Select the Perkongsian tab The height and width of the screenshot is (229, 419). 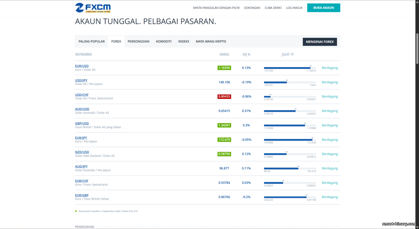[x=138, y=42]
